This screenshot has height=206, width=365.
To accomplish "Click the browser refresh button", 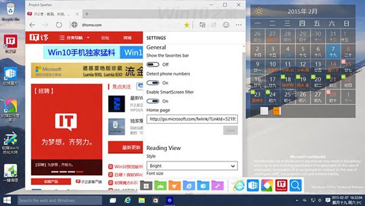I will click(59, 25).
